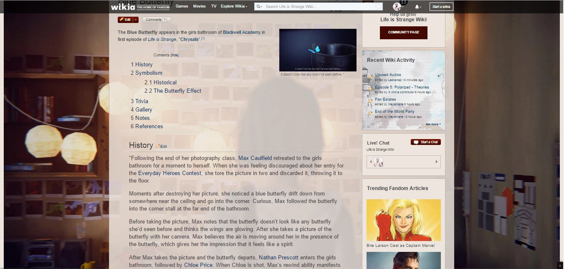Open the Unused Audios activity link
Viewport: 564px width, 269px height.
click(x=388, y=75)
